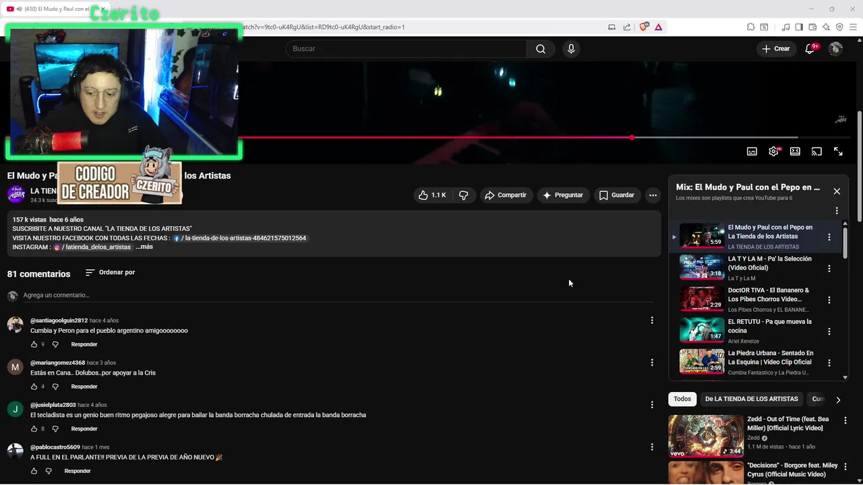Open @pablocastro5609 channel link
Viewport: 863px width, 485px height.
point(55,447)
